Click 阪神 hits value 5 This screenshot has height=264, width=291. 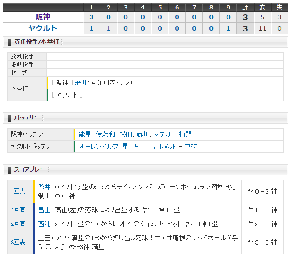[x=263, y=17]
